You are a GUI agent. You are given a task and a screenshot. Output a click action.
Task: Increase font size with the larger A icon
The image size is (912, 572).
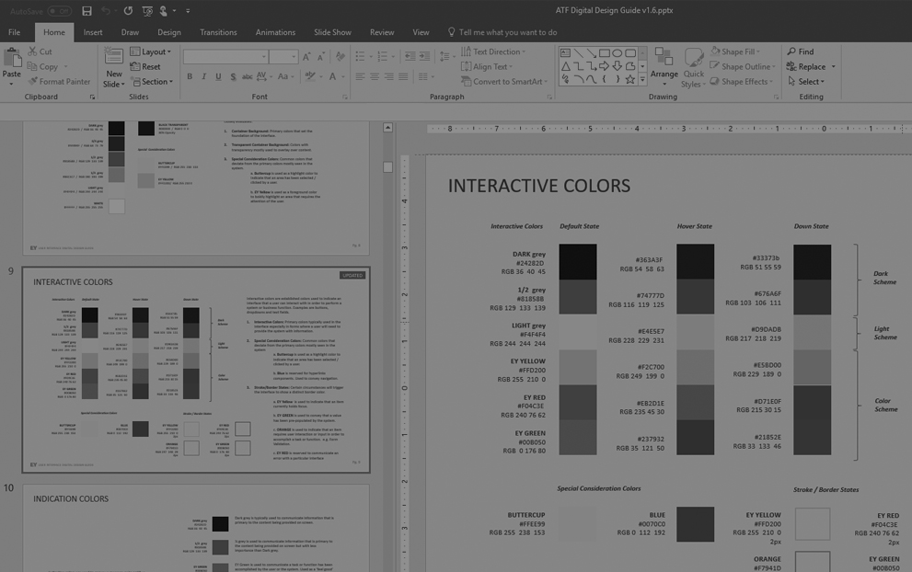coord(306,56)
